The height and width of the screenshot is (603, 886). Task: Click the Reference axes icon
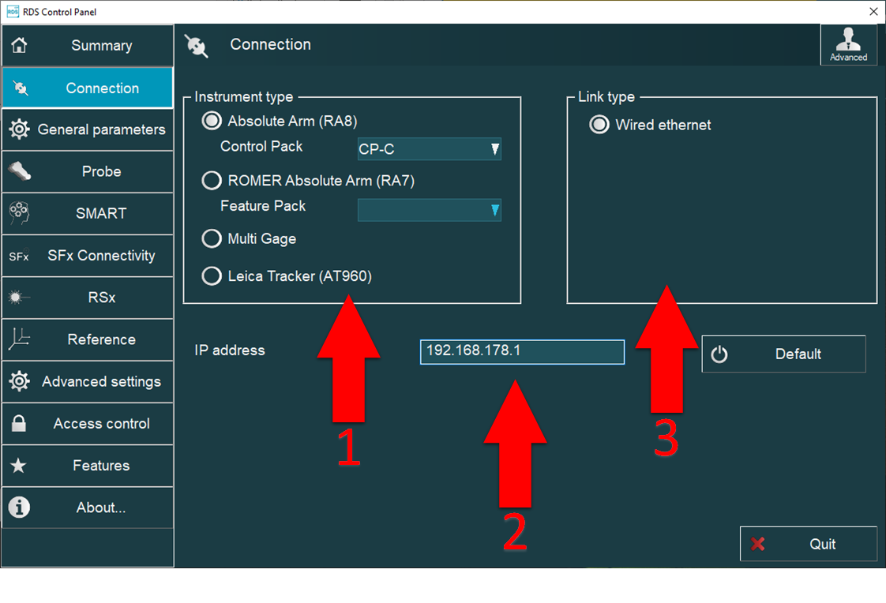[19, 339]
